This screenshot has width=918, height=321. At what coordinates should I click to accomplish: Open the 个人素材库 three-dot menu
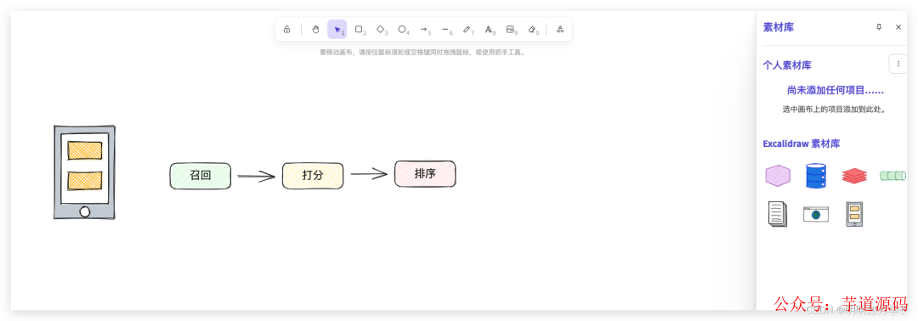[x=898, y=64]
